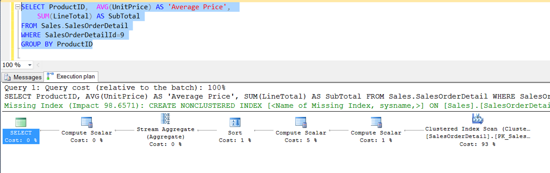Click the Compute Scalar icon next to SELECT
Image resolution: width=550 pixels, height=173 pixels.
pyautogui.click(x=87, y=122)
